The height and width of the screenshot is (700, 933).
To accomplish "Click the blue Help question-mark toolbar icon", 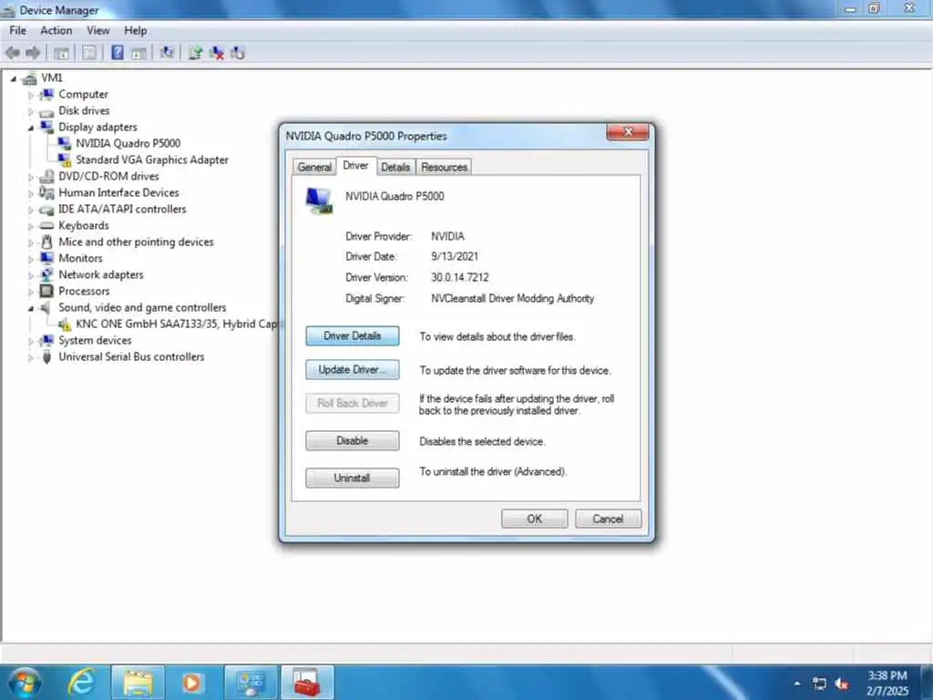I will tap(118, 52).
